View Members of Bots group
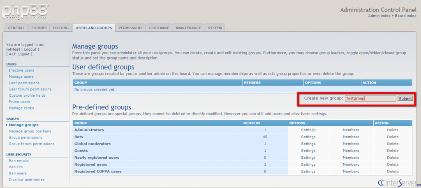421x188 pixels. coord(351,137)
